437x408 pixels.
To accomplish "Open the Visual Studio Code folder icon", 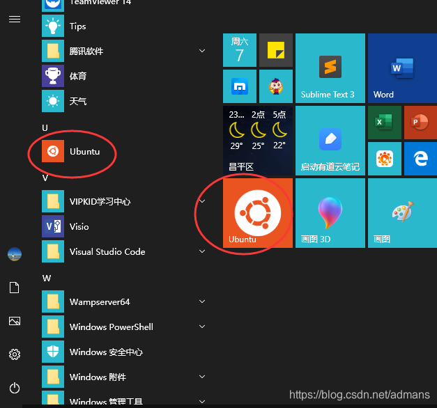I will [53, 251].
